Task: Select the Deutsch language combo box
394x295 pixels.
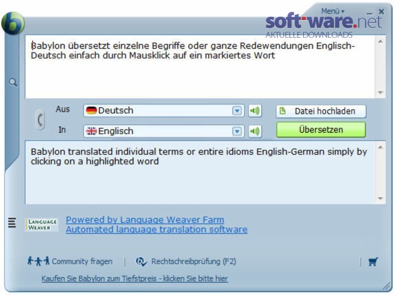Action: click(x=163, y=110)
